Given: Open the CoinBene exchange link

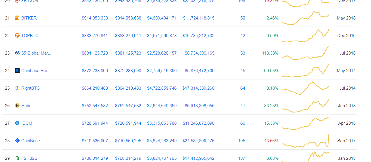Looking at the screenshot, I should coord(31,141).
